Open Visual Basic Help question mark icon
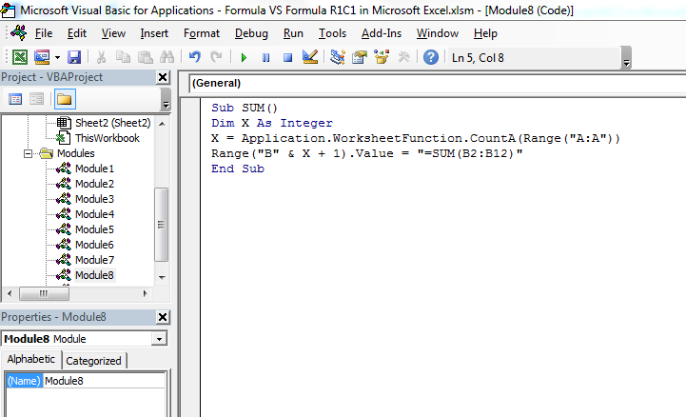 tap(431, 57)
